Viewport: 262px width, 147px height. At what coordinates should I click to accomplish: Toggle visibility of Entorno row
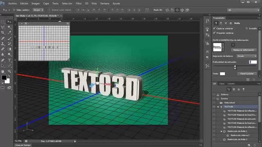pos(214,94)
